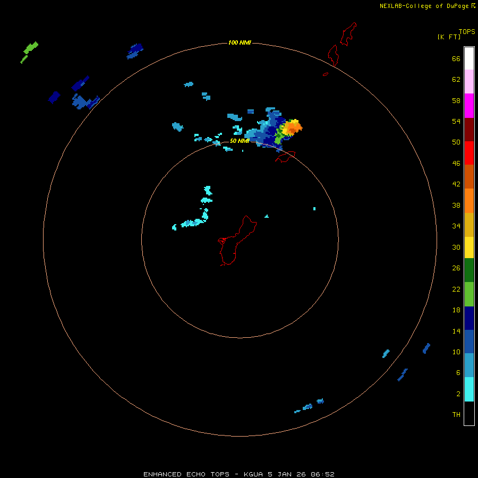Click the 'TH' threshold legend label
Image resolution: width=478 pixels, height=478 pixels.
point(456,414)
